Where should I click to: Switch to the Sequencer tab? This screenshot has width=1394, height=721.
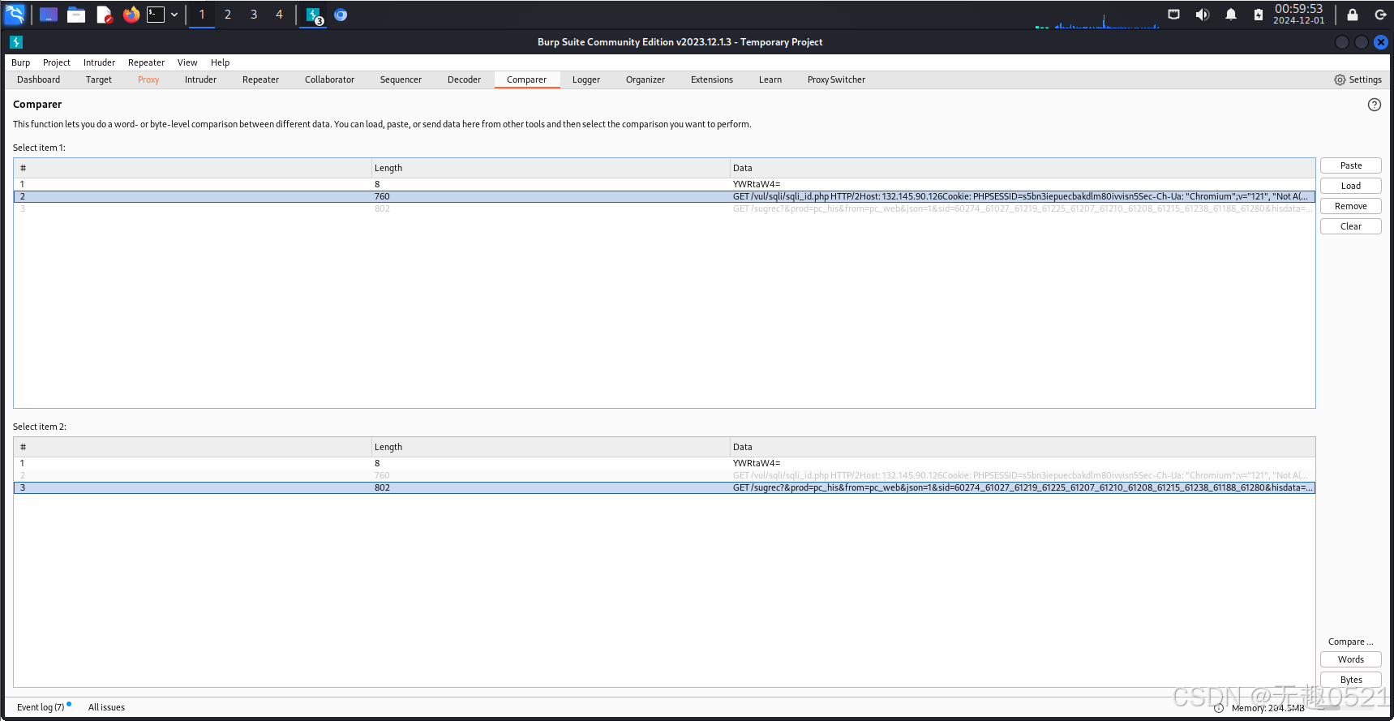coord(401,79)
